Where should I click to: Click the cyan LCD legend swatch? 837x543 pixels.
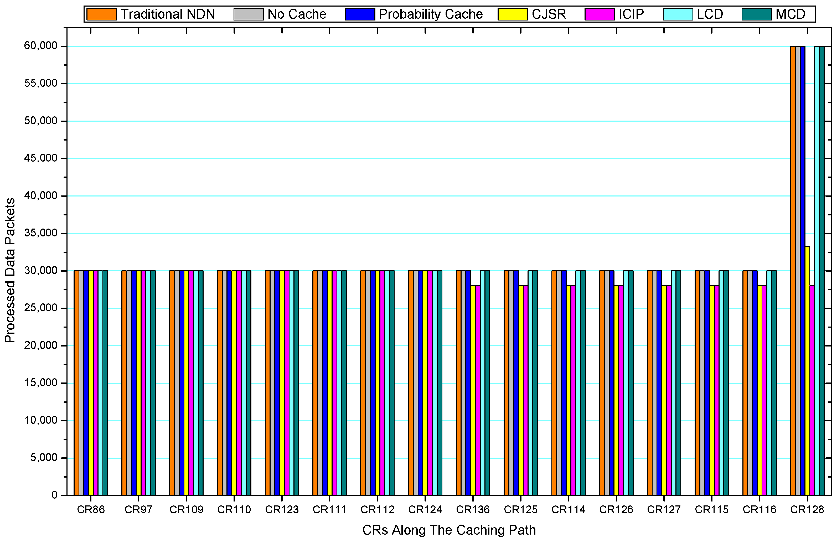[678, 14]
